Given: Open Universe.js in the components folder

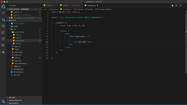Looking at the screenshot, I should click(20, 41).
